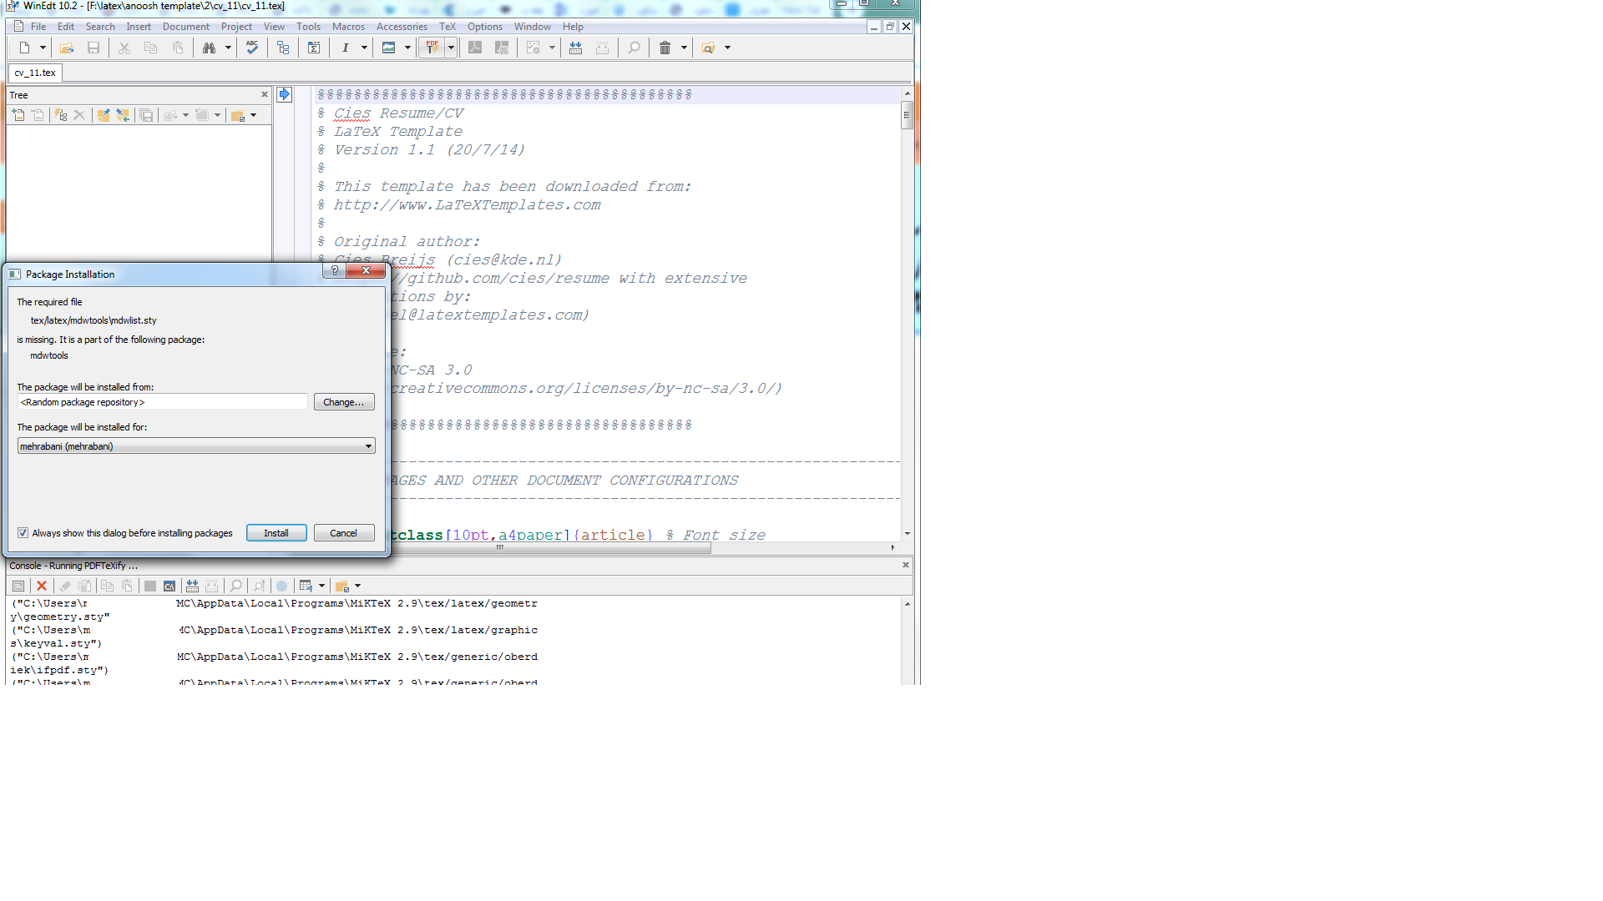
Task: Open the Options menu
Action: [x=484, y=27]
